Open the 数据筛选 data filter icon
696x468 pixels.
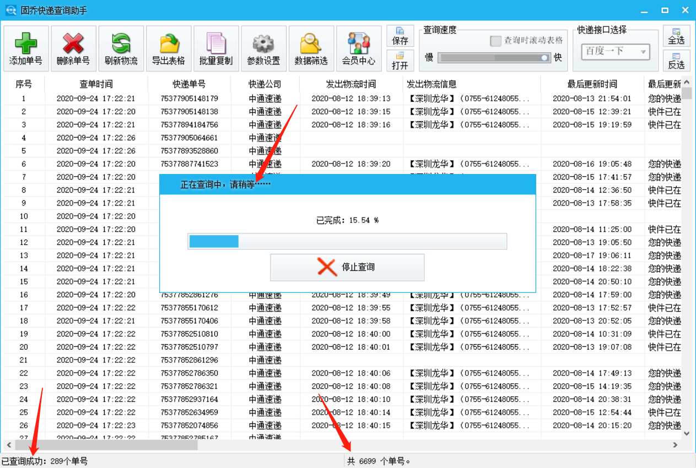tap(311, 48)
